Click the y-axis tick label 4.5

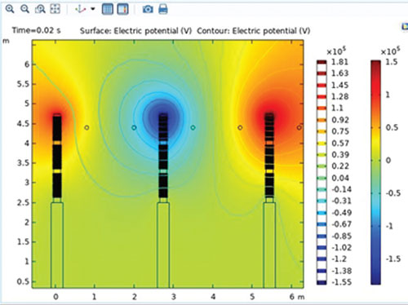point(23,124)
